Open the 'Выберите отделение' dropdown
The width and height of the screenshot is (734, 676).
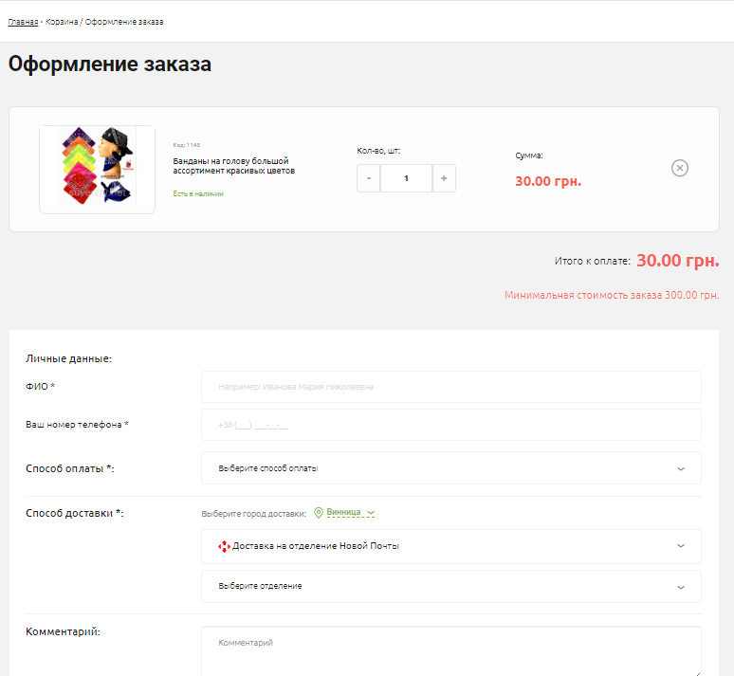tap(451, 587)
